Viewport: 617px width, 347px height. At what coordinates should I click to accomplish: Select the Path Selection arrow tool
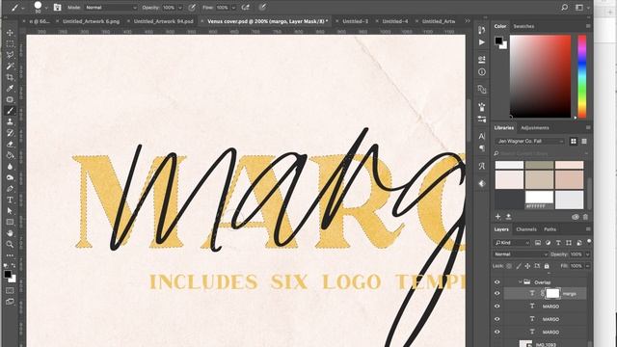10,211
